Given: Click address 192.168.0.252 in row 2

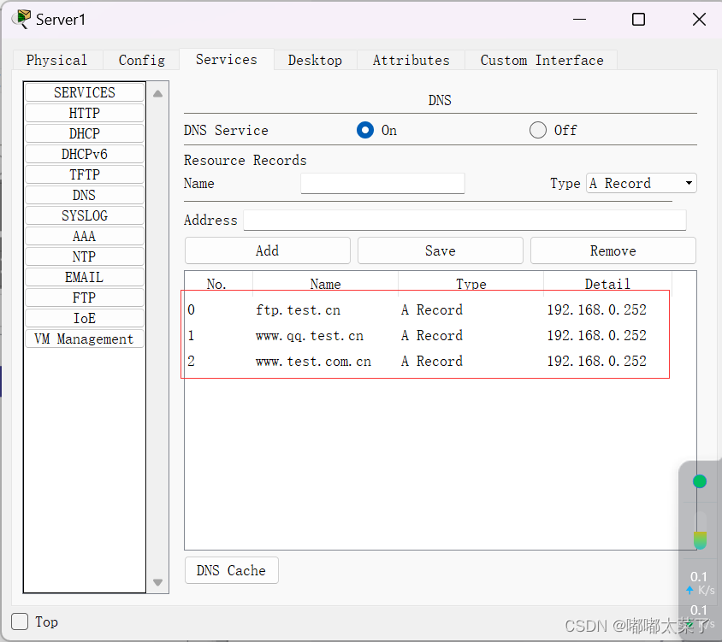Looking at the screenshot, I should 597,362.
